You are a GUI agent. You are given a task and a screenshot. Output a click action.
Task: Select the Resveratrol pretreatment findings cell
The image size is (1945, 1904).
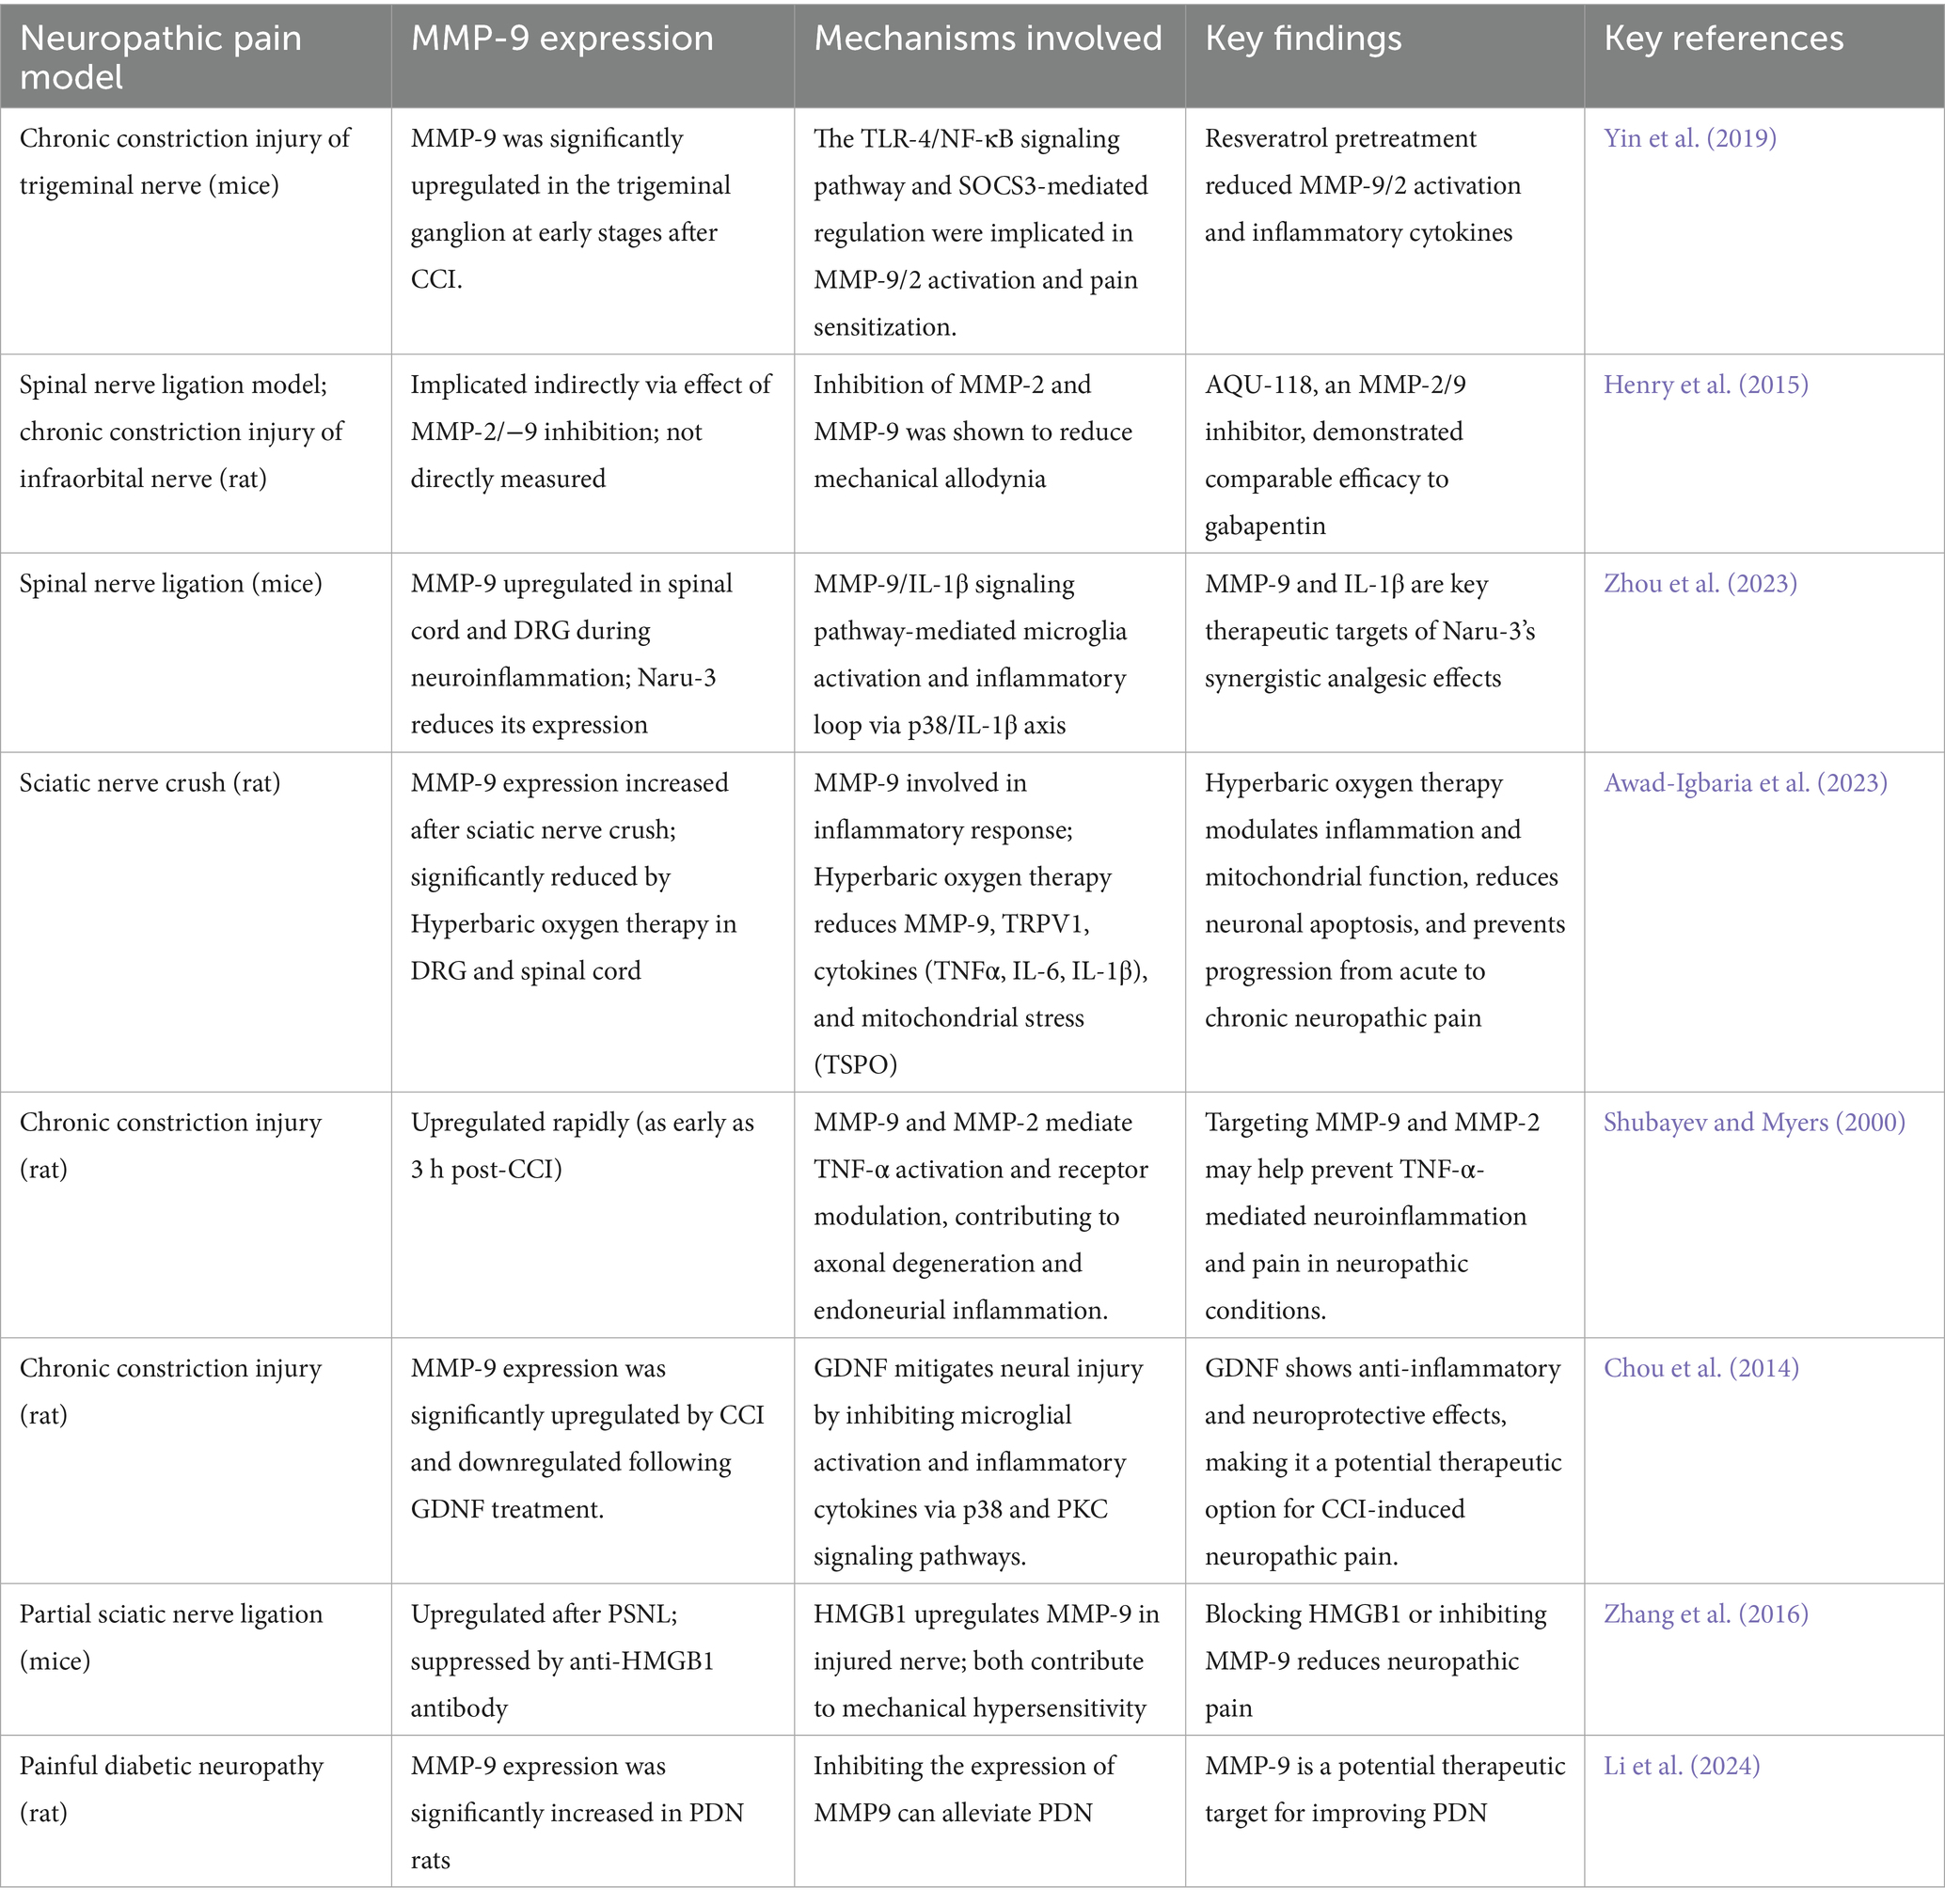coord(1362,185)
